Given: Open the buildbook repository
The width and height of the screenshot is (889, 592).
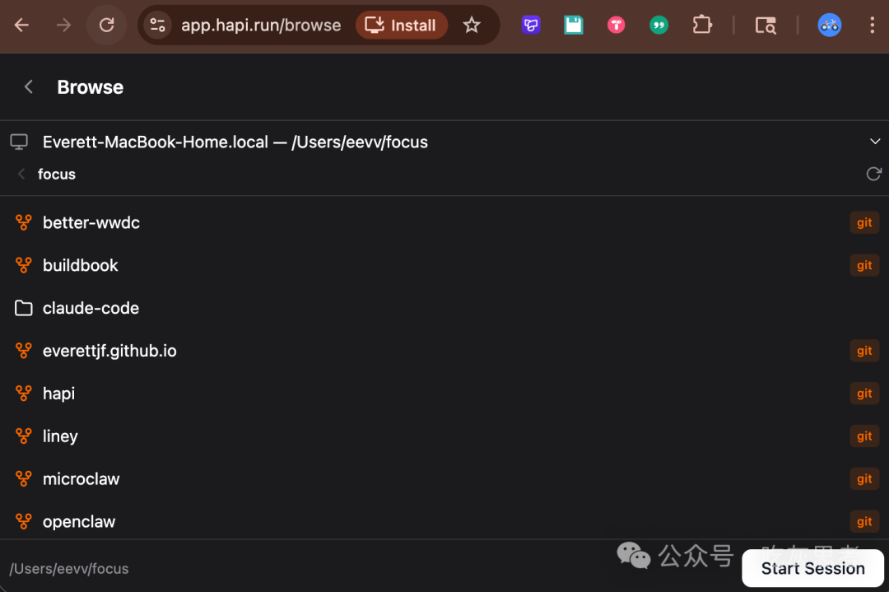Looking at the screenshot, I should click(x=444, y=265).
